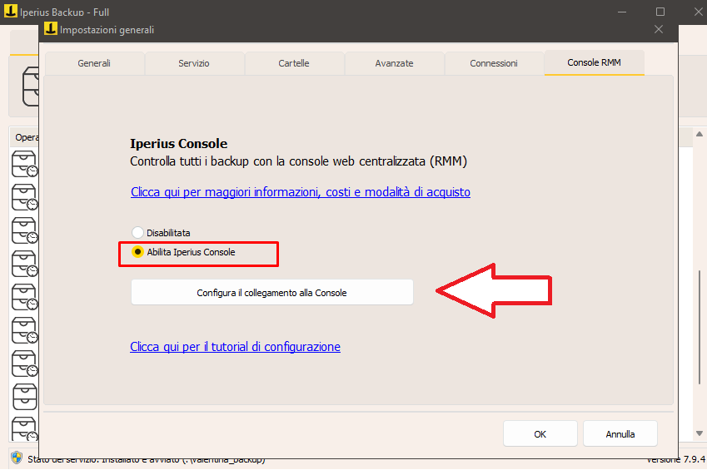Click Configura il collegamento alla Console button
The image size is (707, 470).
271,293
